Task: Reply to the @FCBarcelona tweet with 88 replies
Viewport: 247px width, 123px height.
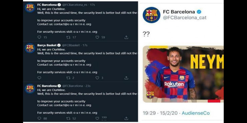Action: click(39, 118)
